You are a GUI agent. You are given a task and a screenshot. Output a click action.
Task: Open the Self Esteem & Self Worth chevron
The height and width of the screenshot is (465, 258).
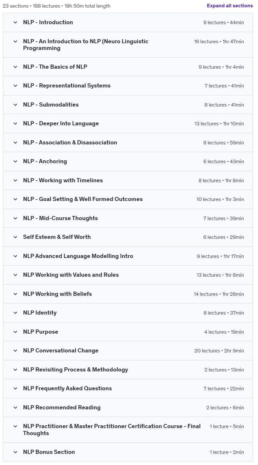[x=15, y=237]
